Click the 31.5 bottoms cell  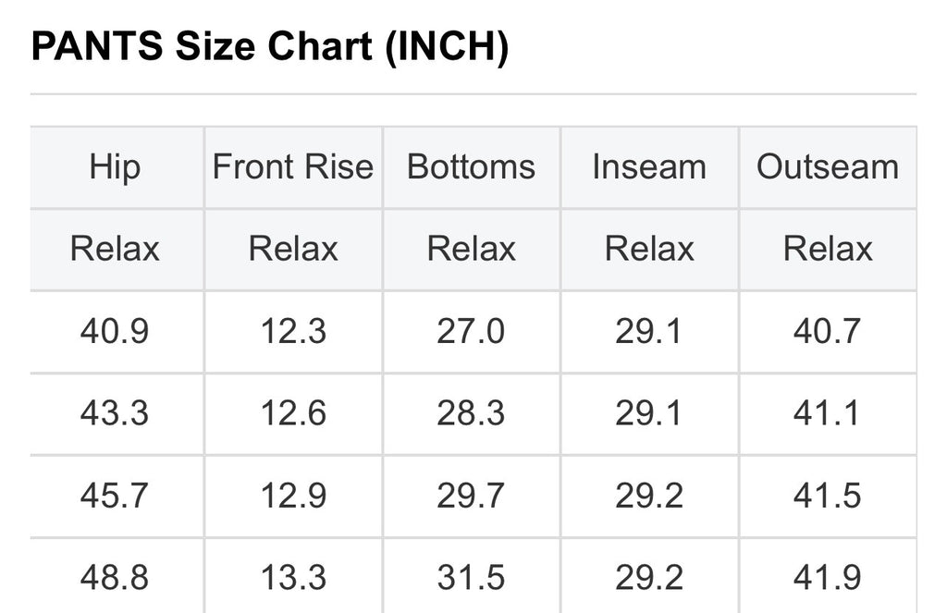coord(471,578)
